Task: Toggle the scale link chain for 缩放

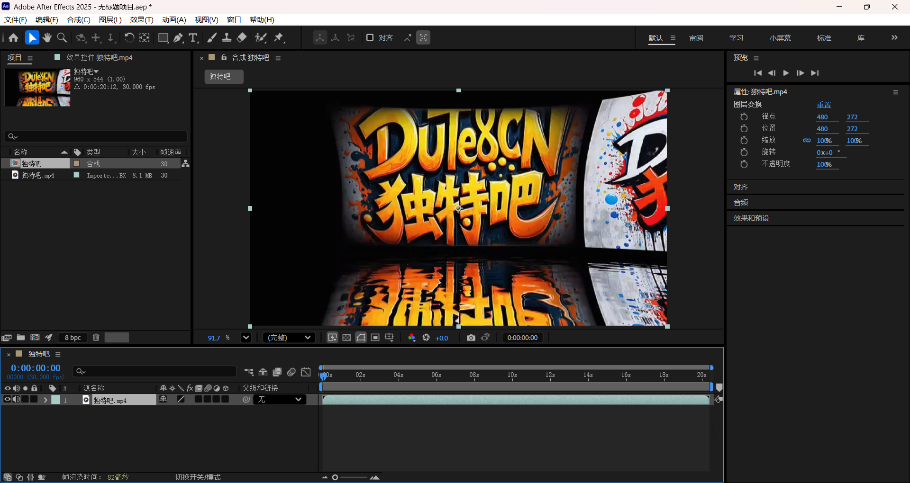Action: tap(807, 141)
